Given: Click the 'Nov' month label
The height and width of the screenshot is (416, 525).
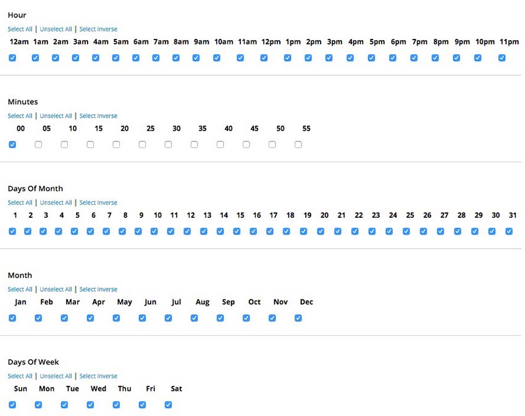Looking at the screenshot, I should pos(280,302).
